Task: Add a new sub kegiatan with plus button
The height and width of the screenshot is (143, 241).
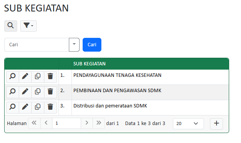Action: pos(217,123)
